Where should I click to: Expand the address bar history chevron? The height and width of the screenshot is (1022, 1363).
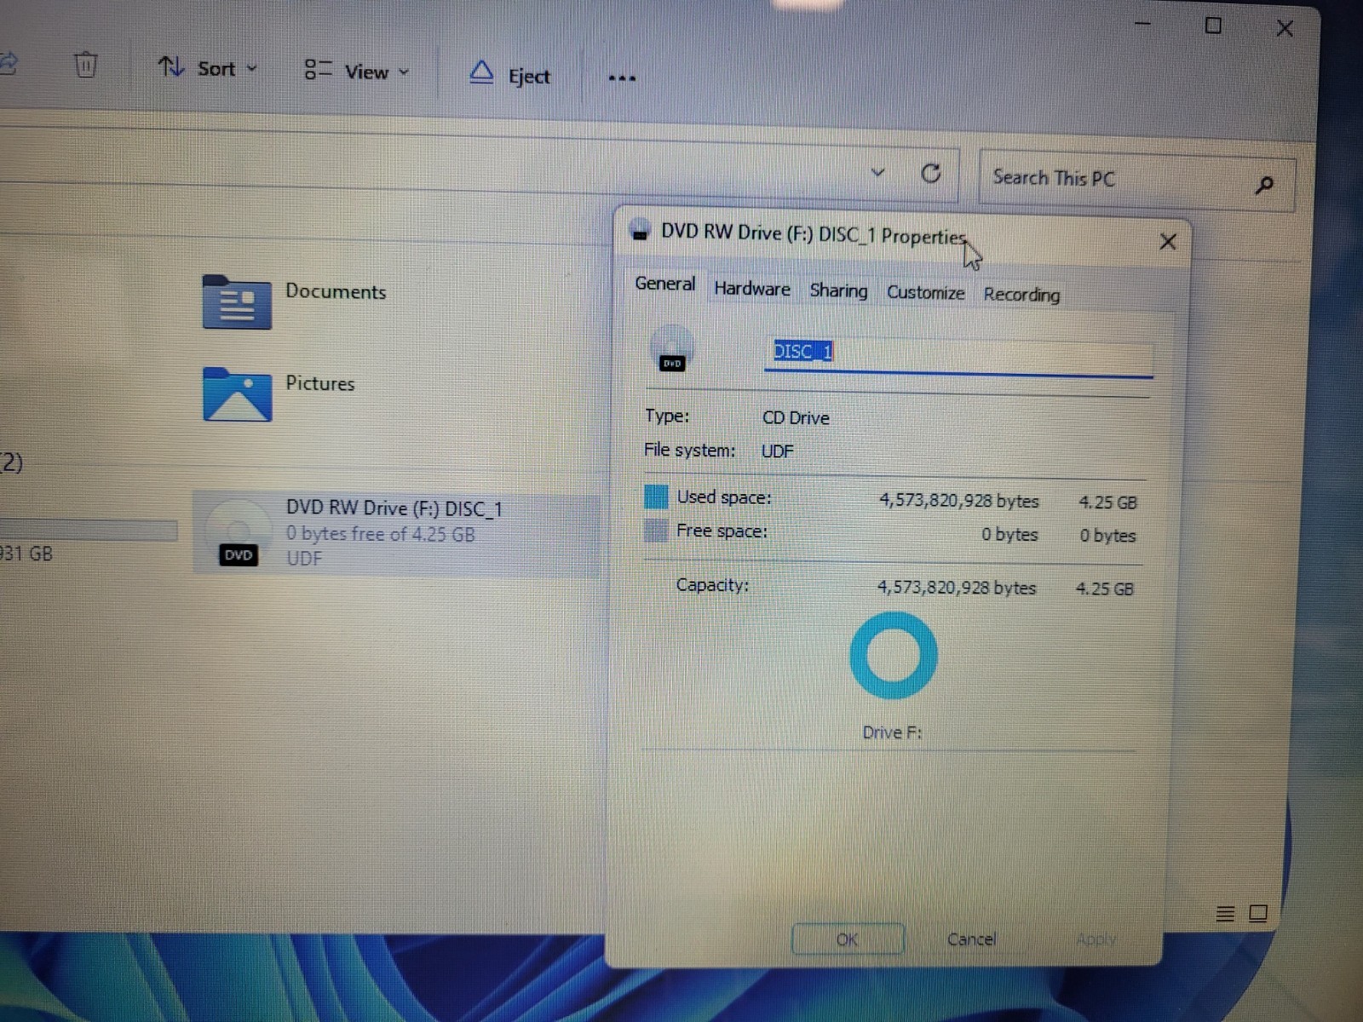coord(877,173)
